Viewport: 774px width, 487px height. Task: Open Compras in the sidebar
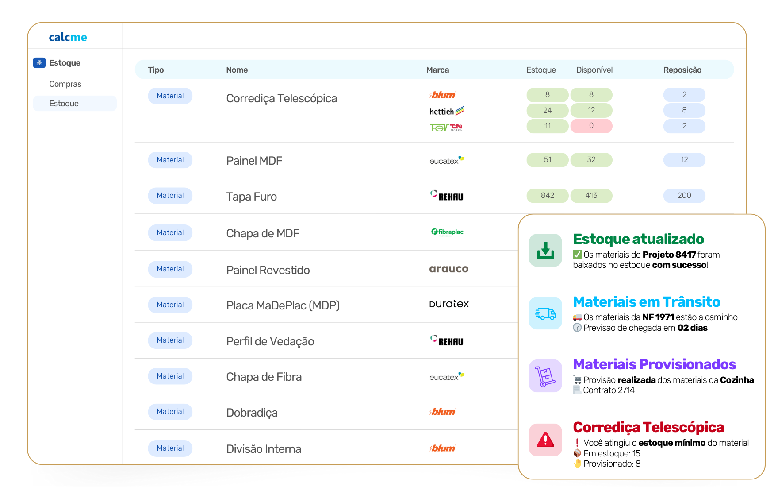pos(65,84)
